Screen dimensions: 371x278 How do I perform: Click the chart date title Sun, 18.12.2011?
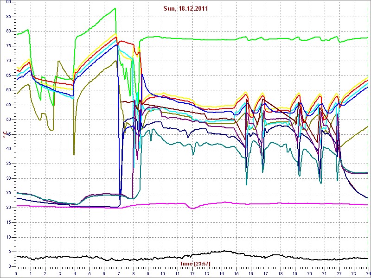tap(185, 9)
